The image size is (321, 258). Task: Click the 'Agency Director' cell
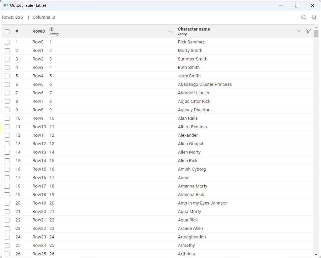click(194, 110)
